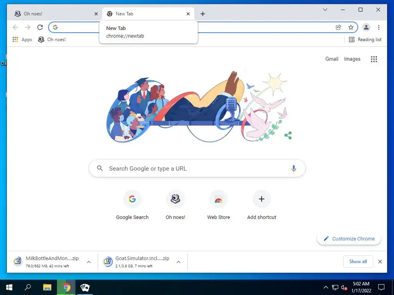Open Images link
This screenshot has height=295, width=394.
click(352, 59)
